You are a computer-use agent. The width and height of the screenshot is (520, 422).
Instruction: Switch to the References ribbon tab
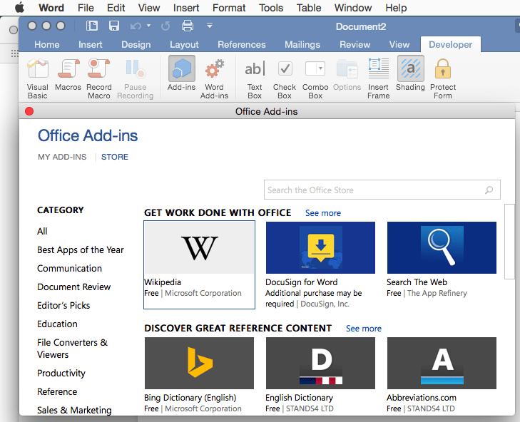click(x=241, y=44)
